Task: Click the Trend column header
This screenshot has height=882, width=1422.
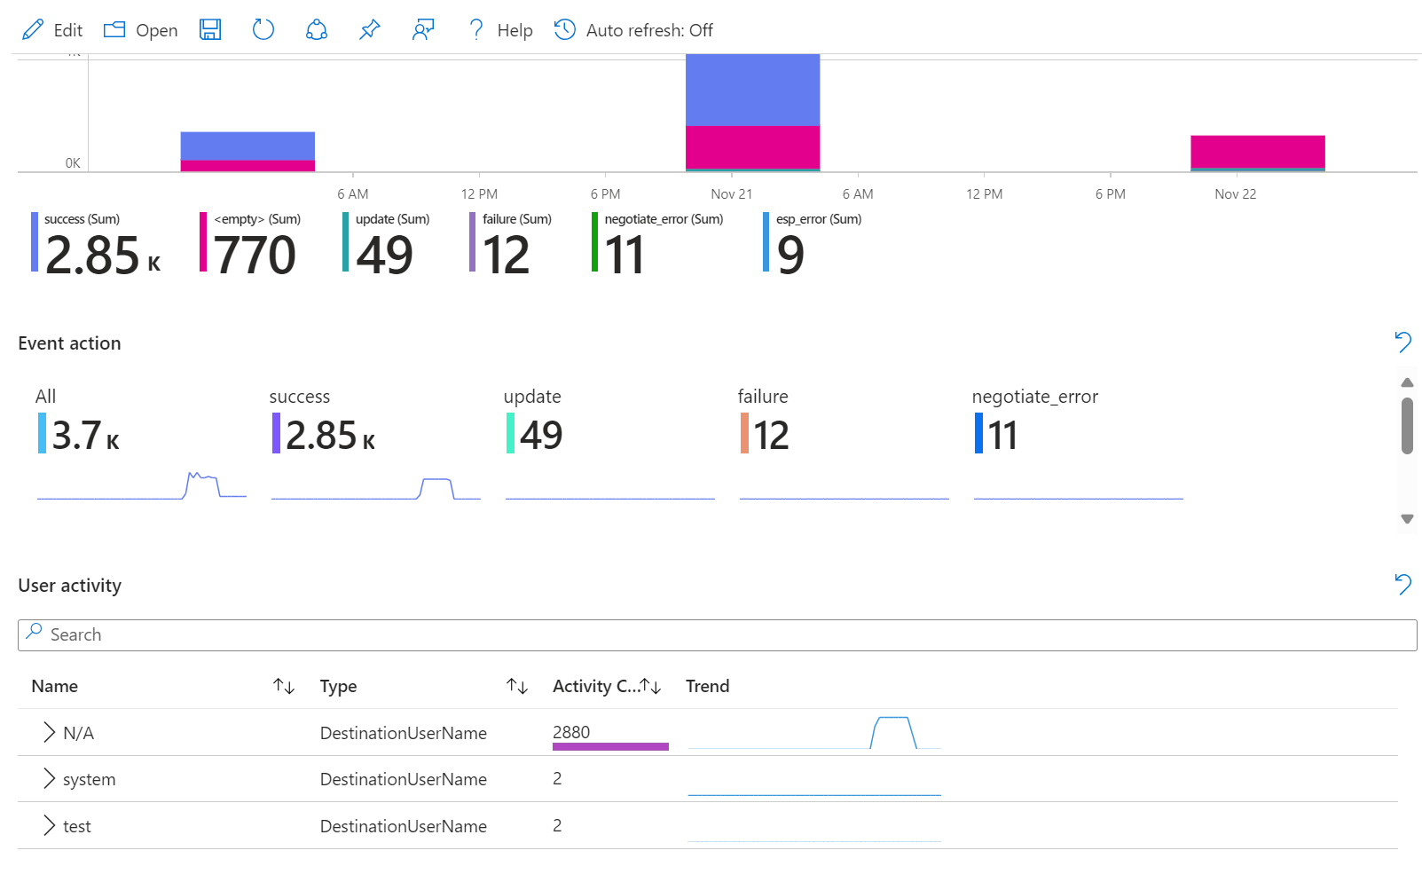Action: 707,686
